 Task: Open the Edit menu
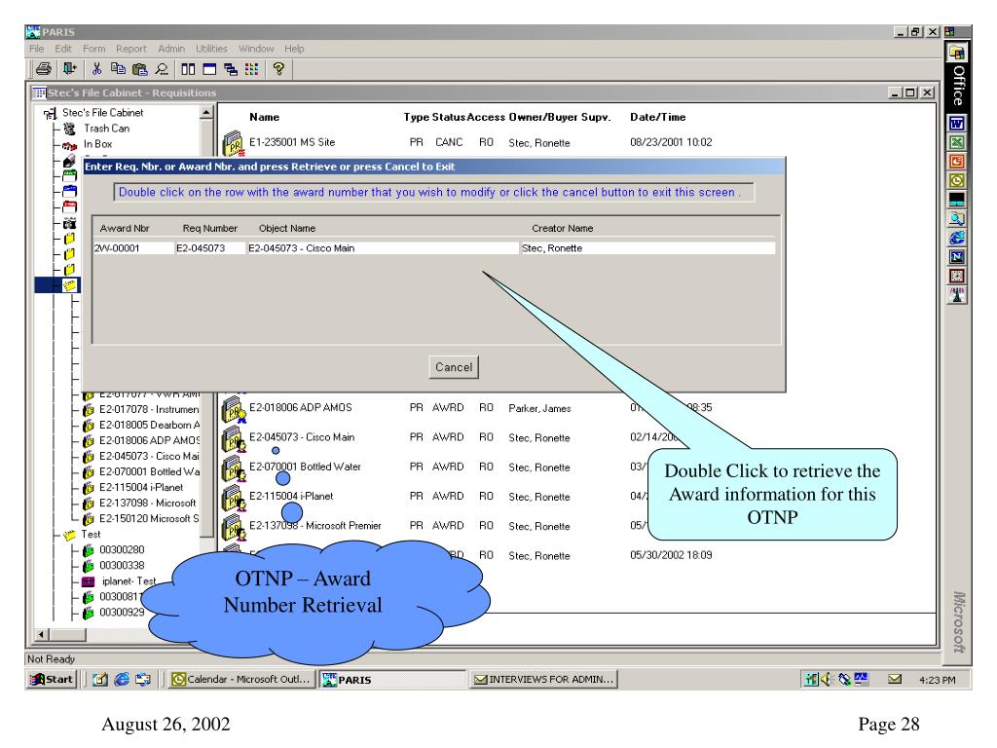(63, 49)
